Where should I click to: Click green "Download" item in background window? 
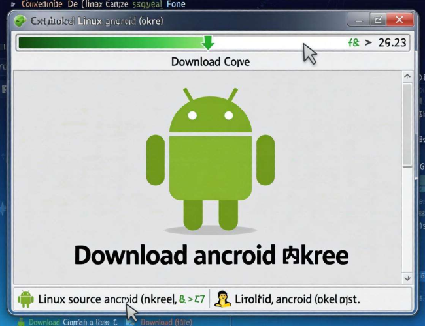(x=44, y=322)
